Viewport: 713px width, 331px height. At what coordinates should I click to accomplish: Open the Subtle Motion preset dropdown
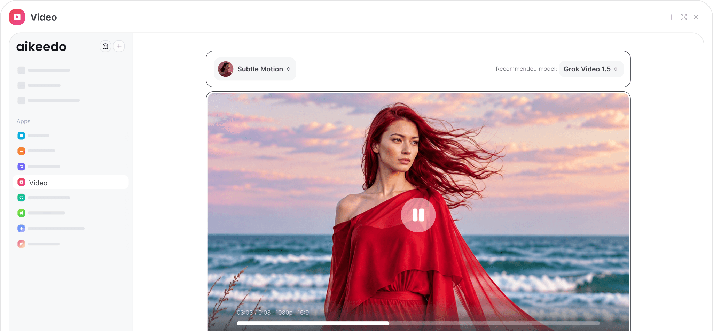tap(255, 69)
